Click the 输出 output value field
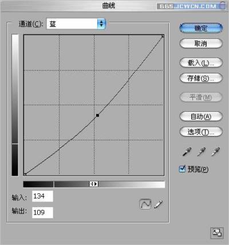Image resolution: width=229 pixels, height=245 pixels. pyautogui.click(x=42, y=212)
